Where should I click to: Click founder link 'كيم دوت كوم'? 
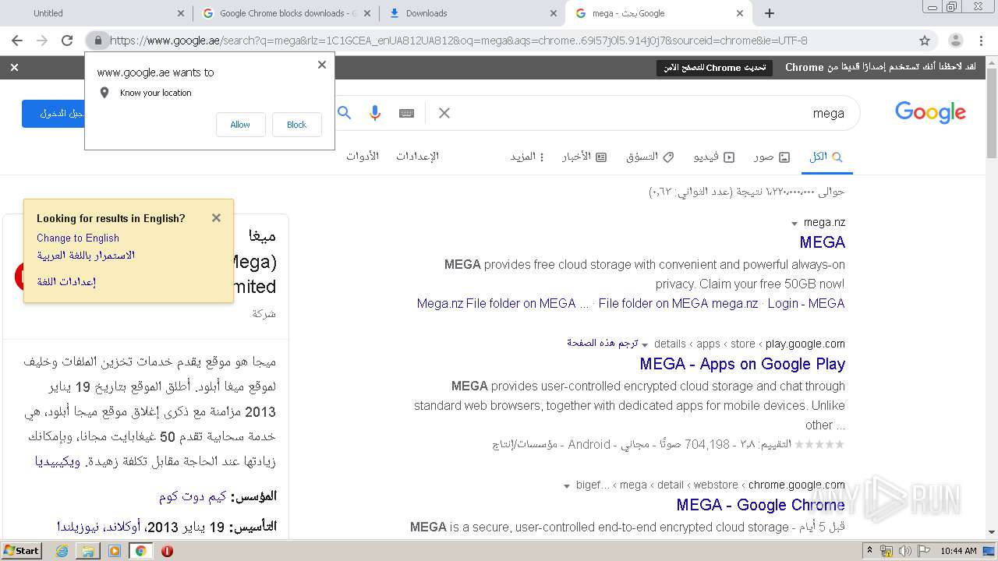point(193,496)
